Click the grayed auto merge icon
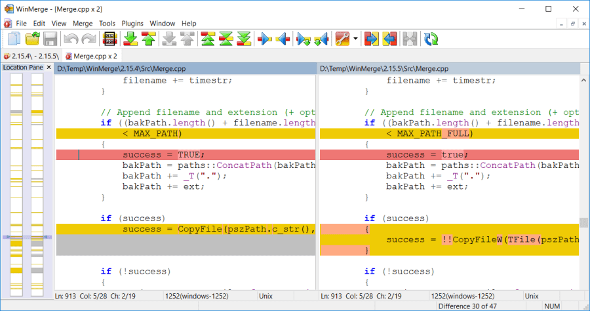 click(410, 39)
